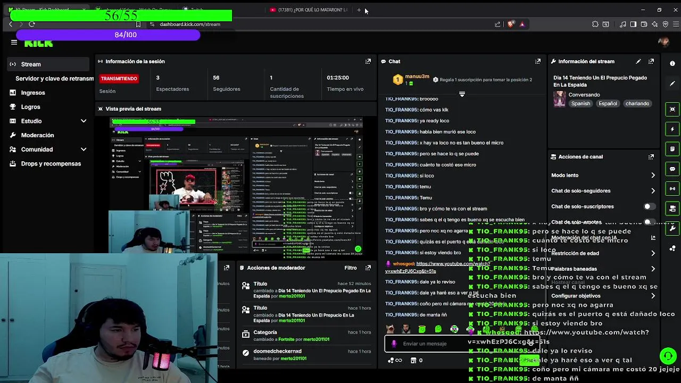Reload the page with the refresh icon

[32, 24]
